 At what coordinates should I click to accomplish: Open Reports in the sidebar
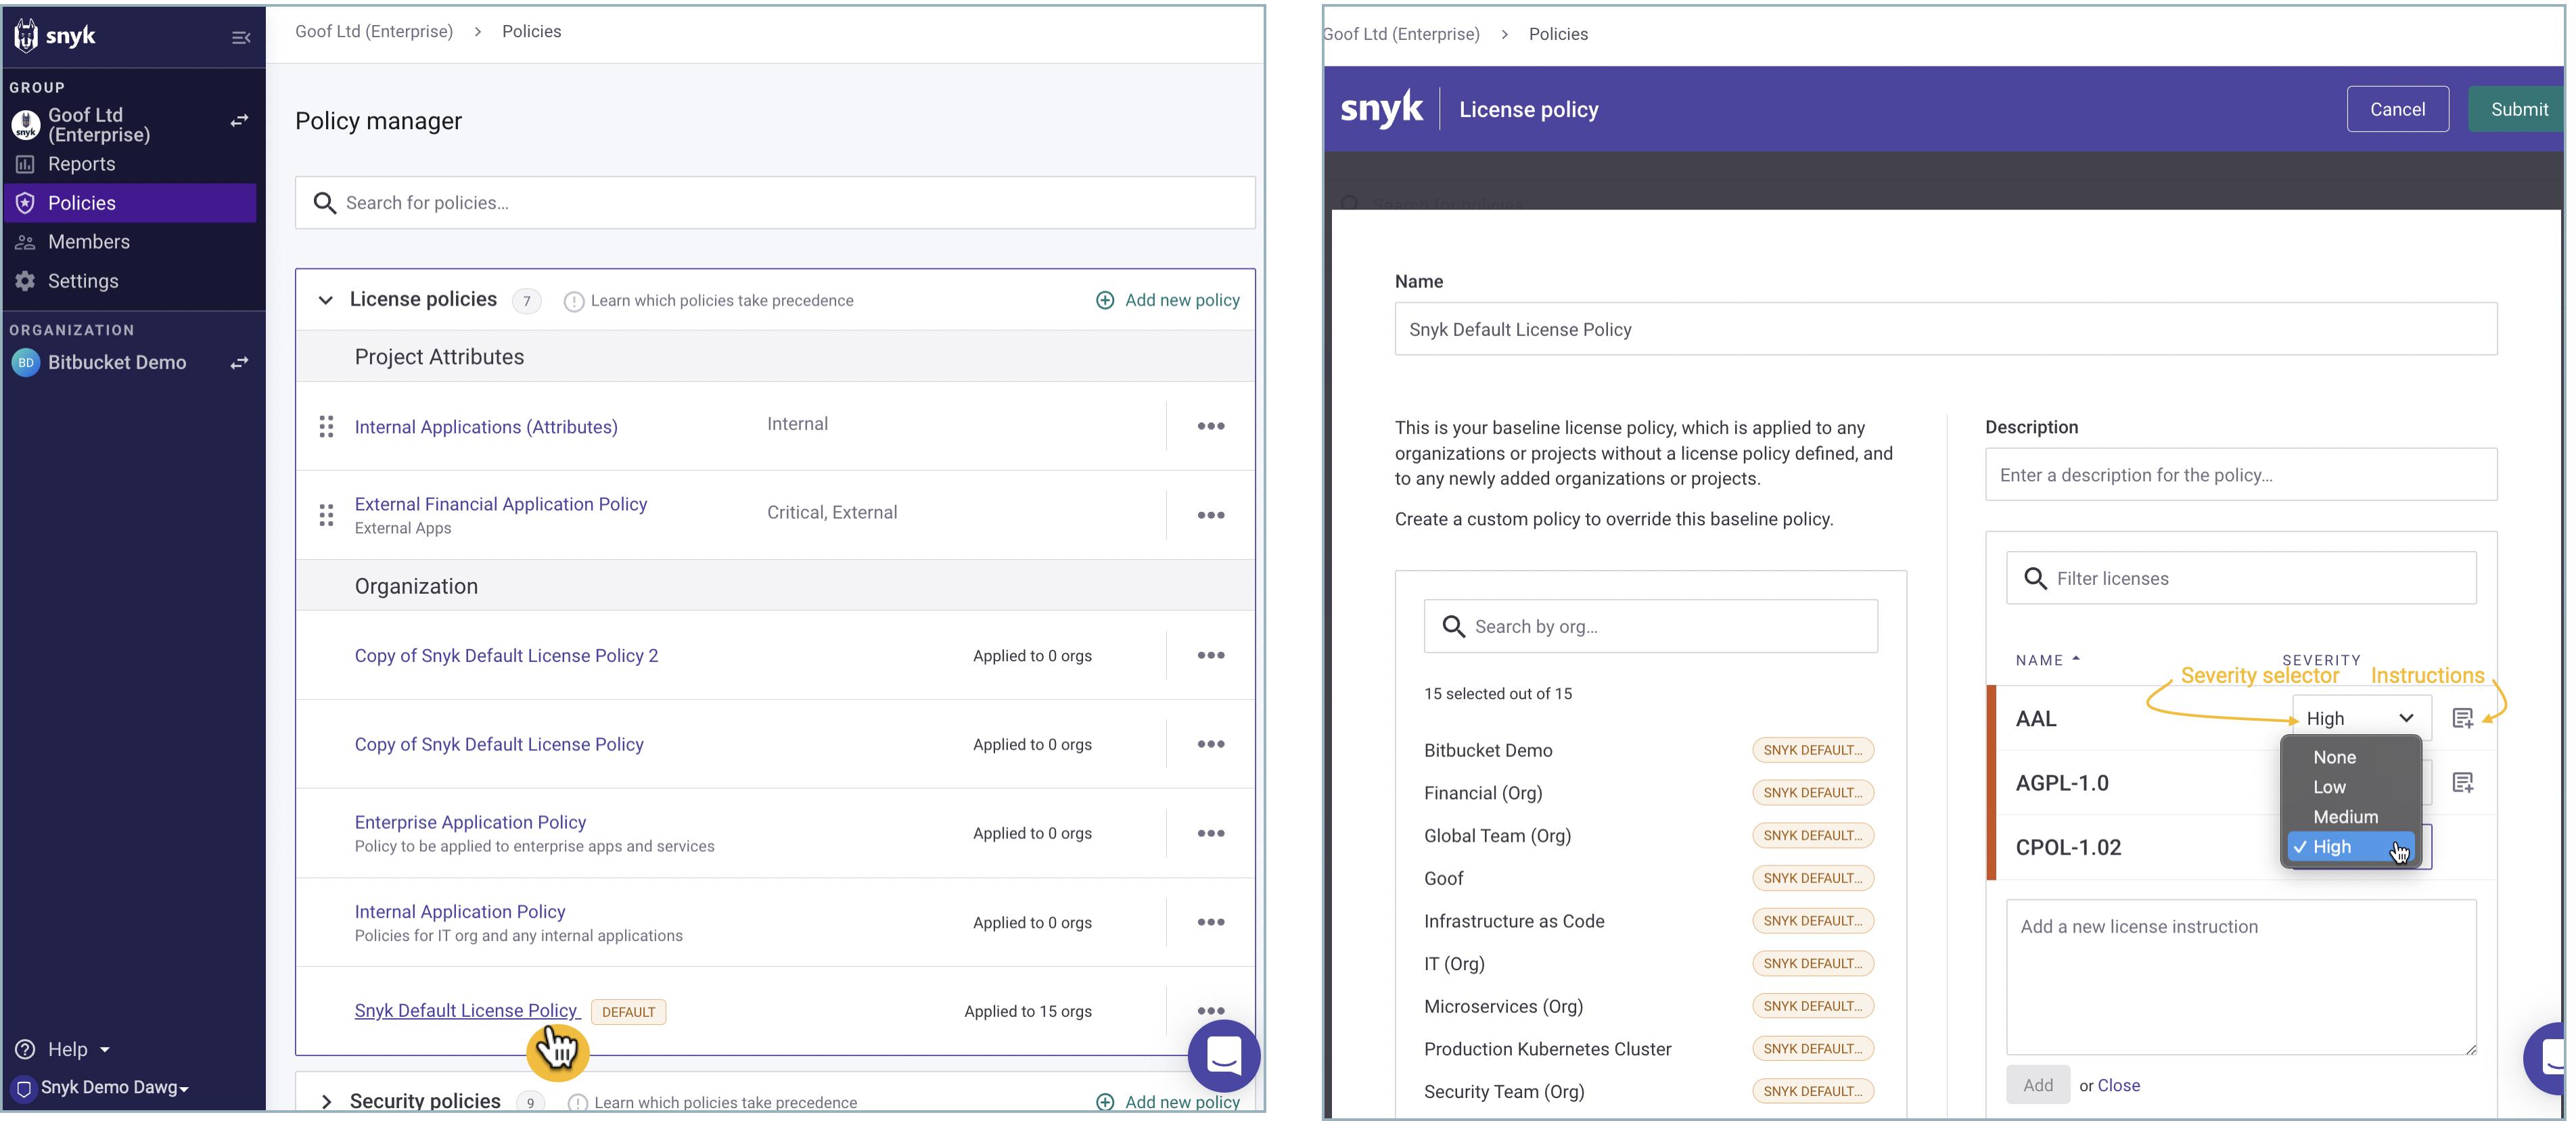pos(81,164)
